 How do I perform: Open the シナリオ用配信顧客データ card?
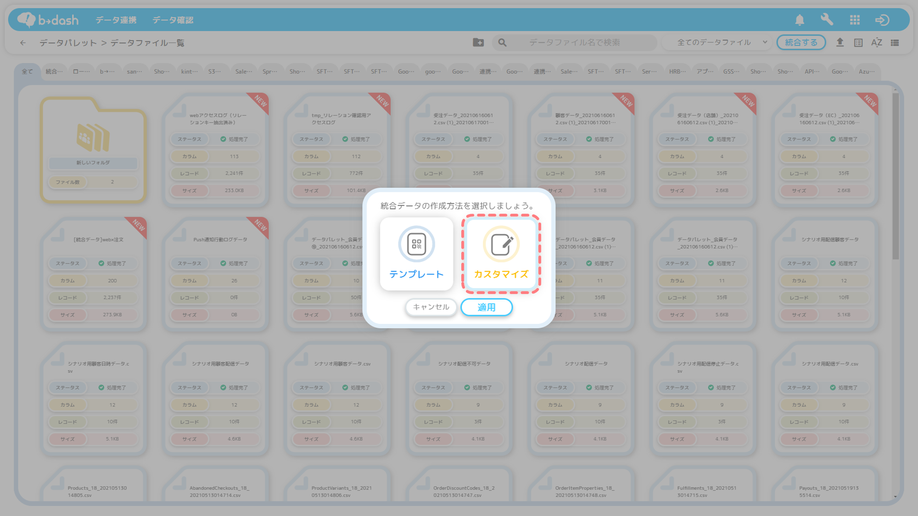pyautogui.click(x=825, y=274)
